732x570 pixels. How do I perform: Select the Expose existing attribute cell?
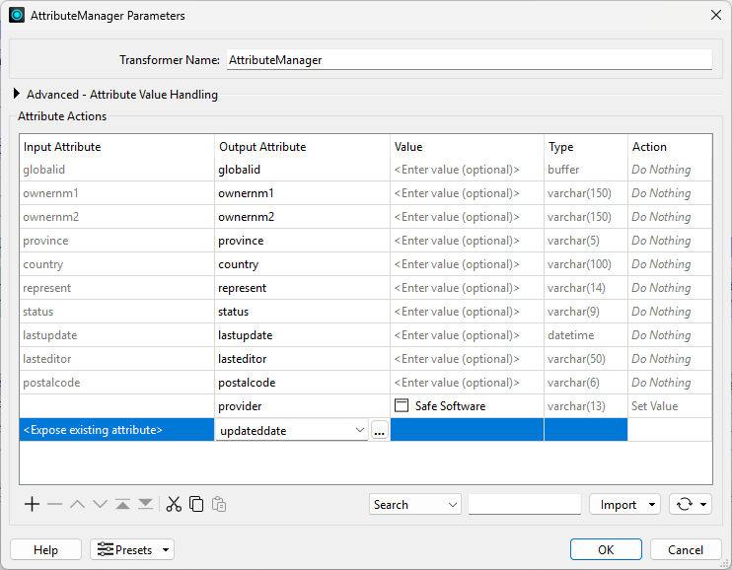tap(116, 430)
